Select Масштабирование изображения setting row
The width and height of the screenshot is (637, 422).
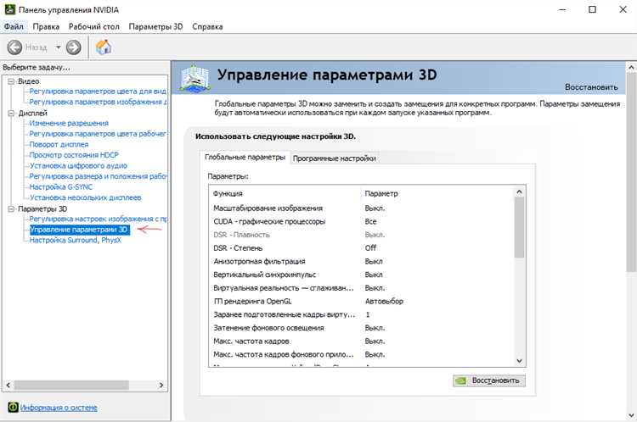pos(362,208)
